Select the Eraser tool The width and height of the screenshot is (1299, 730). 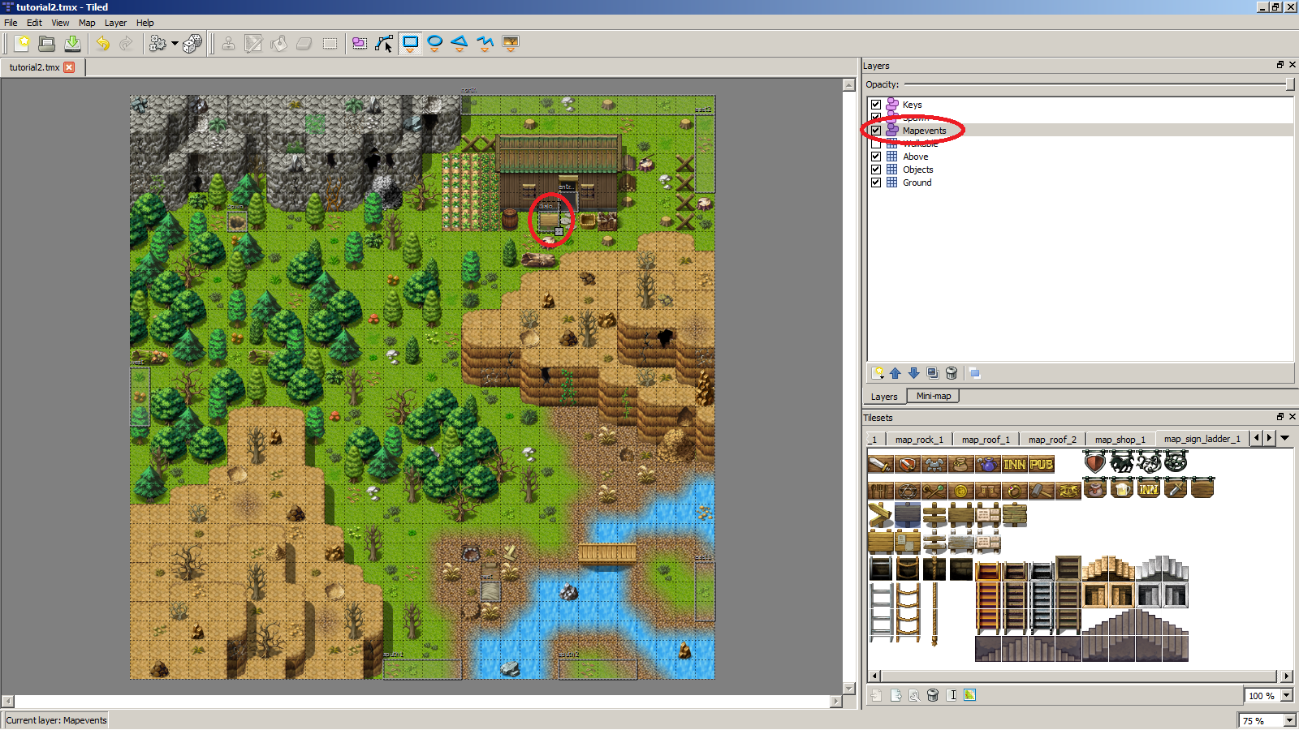304,43
